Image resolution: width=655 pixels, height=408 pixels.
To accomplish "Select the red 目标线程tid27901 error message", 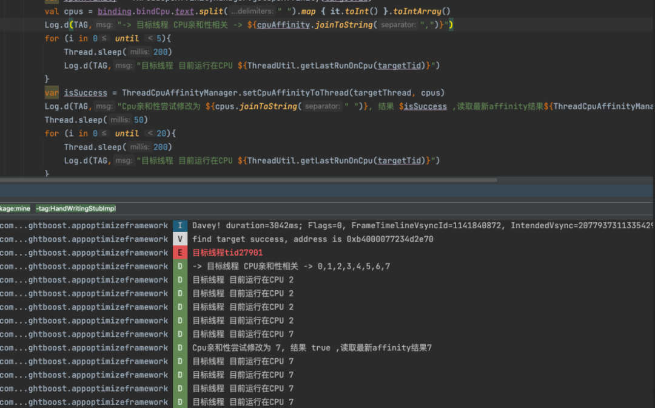I will point(227,253).
